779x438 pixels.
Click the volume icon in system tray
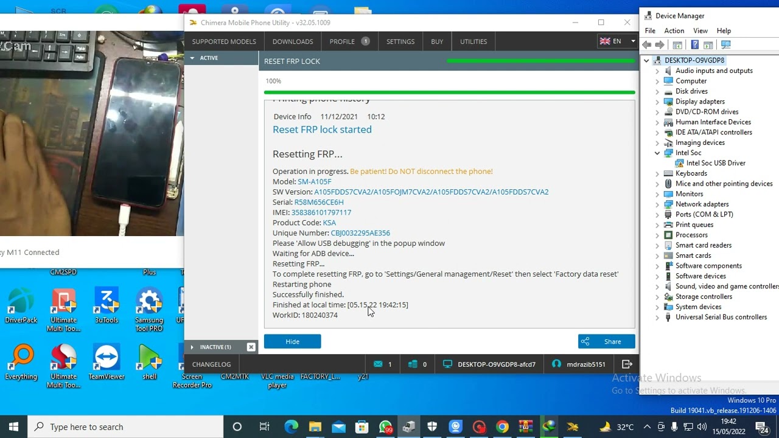[x=702, y=426]
